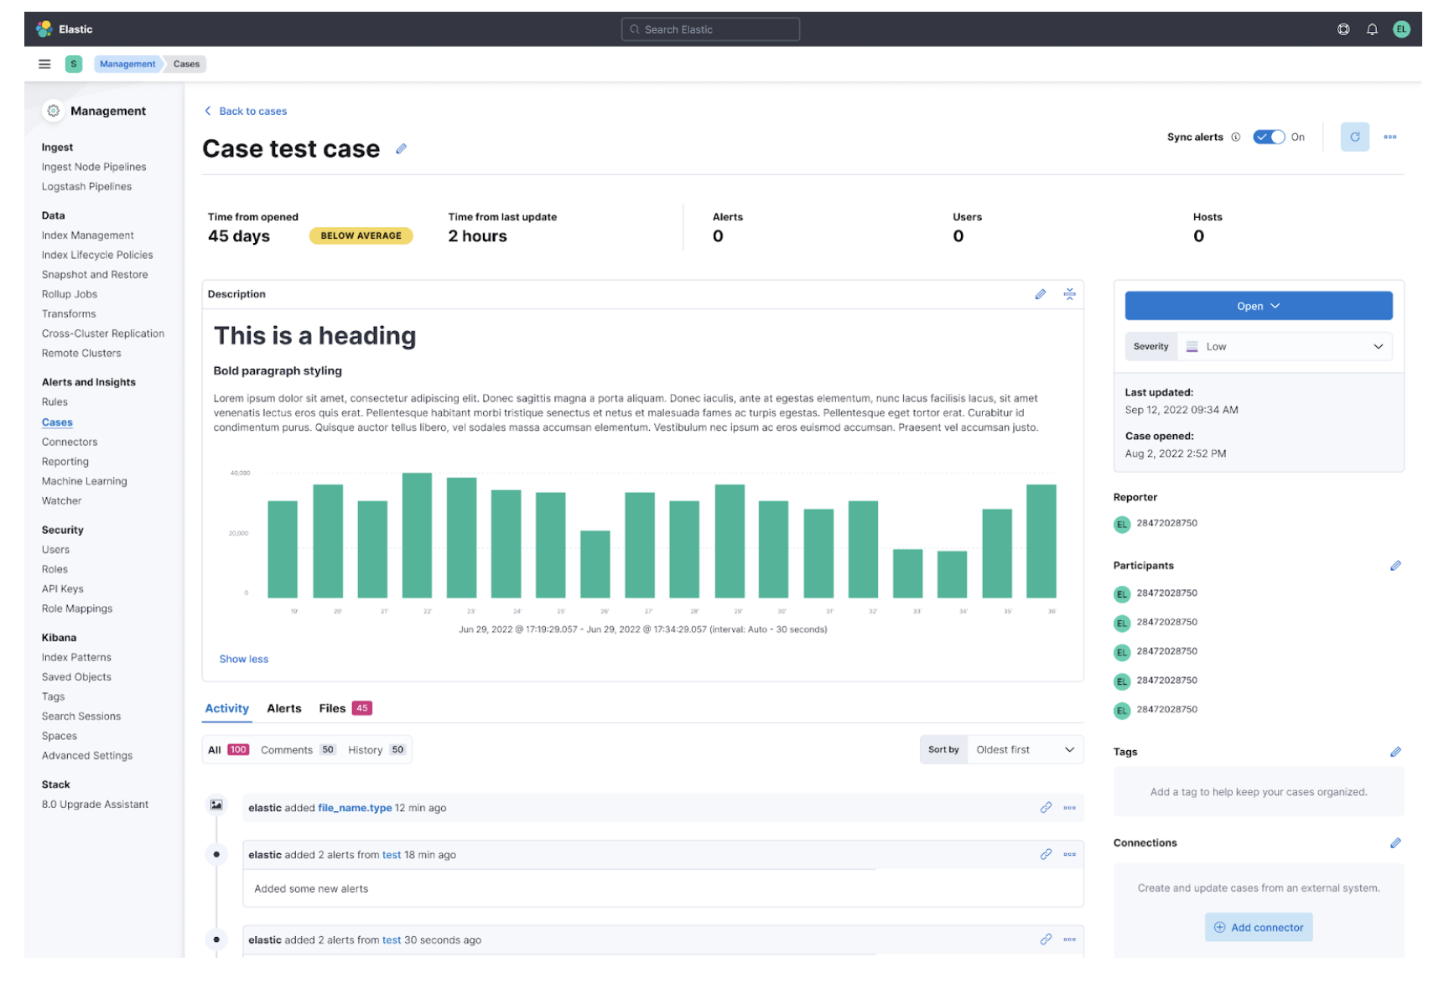
Task: Copy link of the 18 min ago alerts entry
Action: click(1045, 855)
